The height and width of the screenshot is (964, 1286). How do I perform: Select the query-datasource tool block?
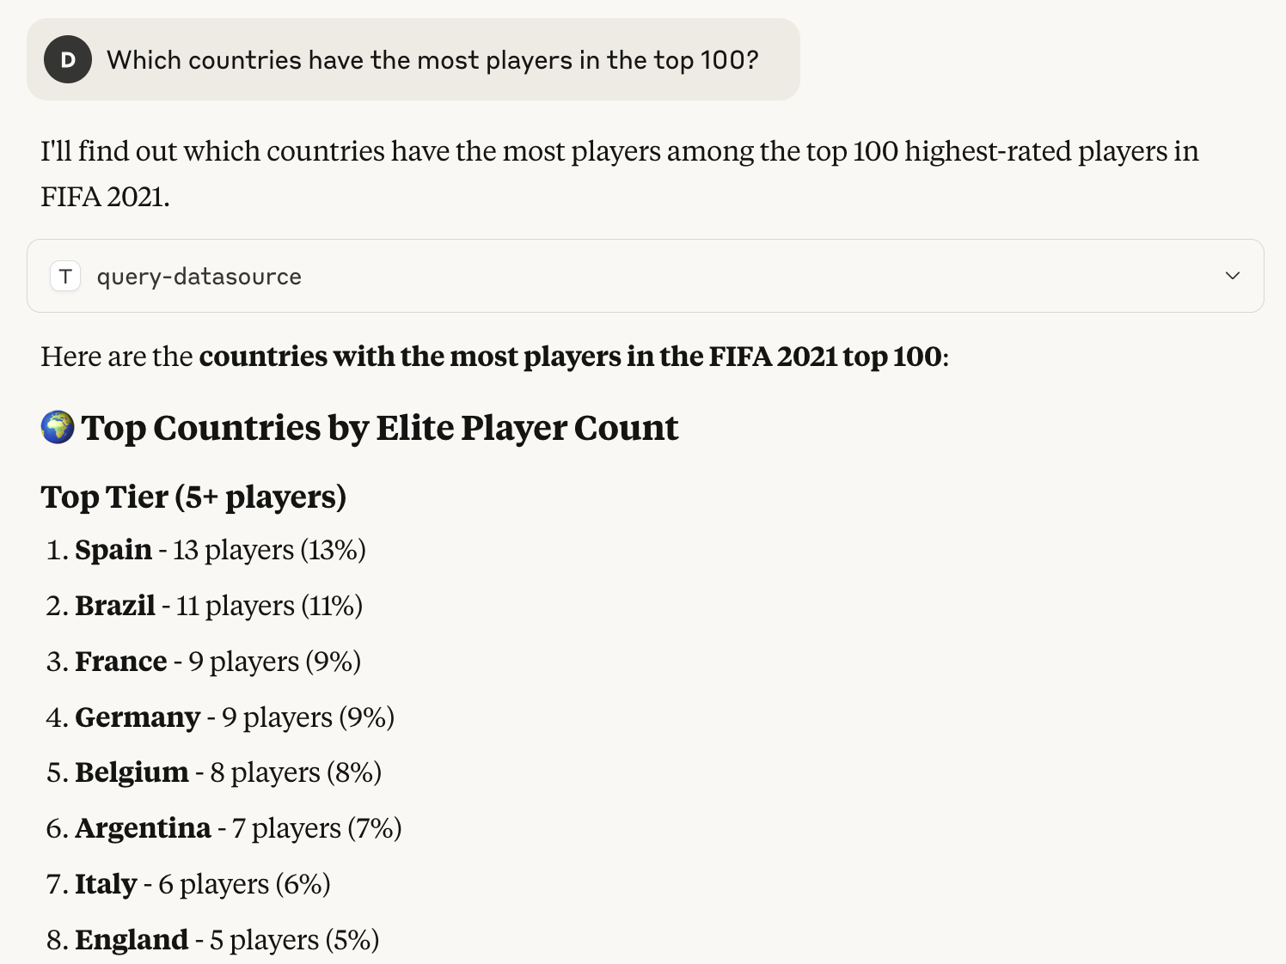(x=643, y=276)
